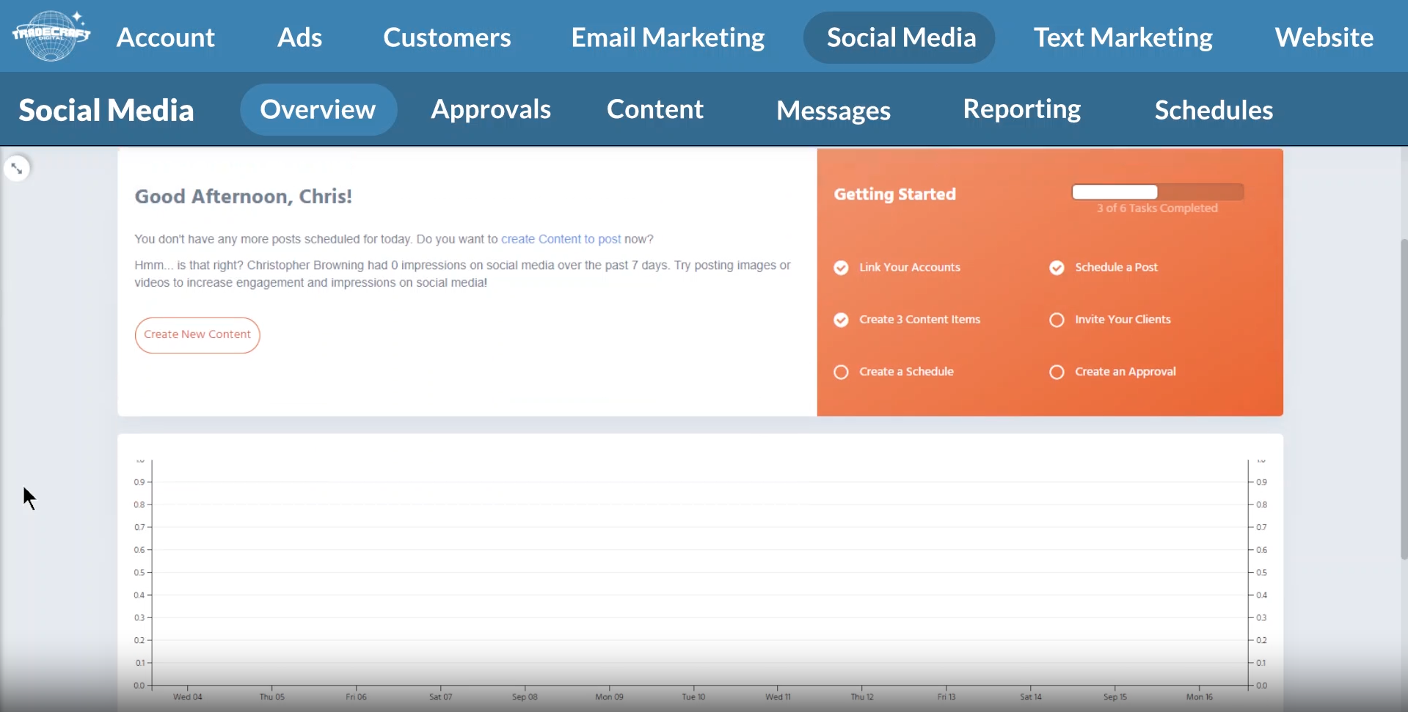Viewport: 1408px width, 712px height.
Task: Open the Content tab
Action: coord(655,109)
